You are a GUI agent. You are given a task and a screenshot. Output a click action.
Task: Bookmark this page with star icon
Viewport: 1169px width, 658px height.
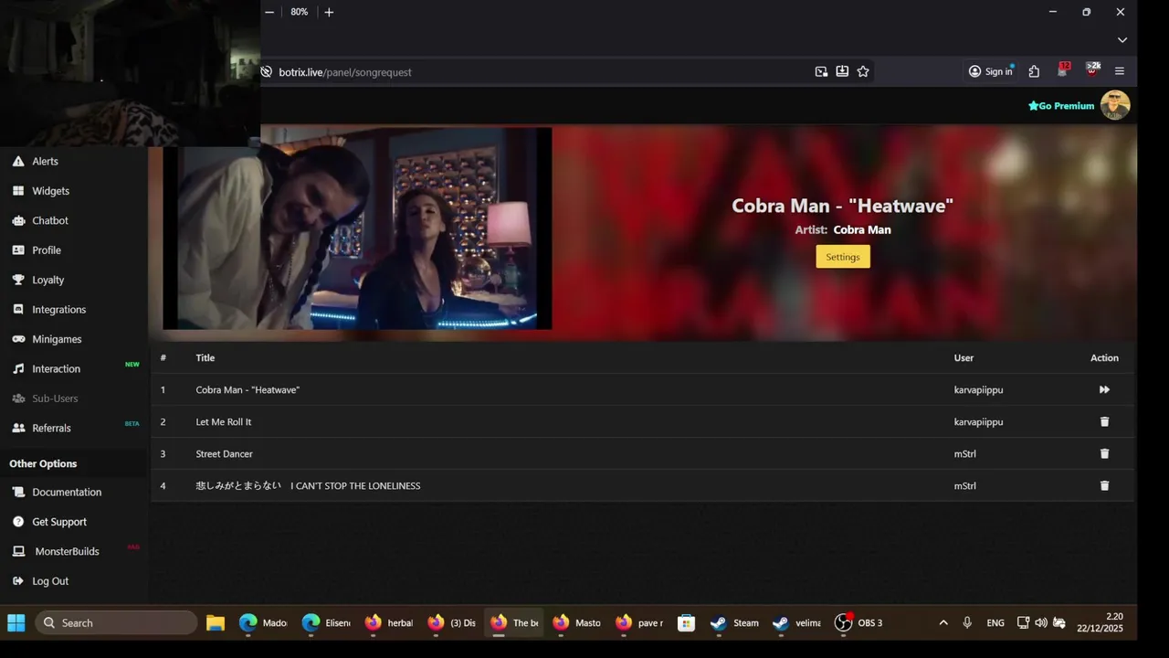pos(863,71)
